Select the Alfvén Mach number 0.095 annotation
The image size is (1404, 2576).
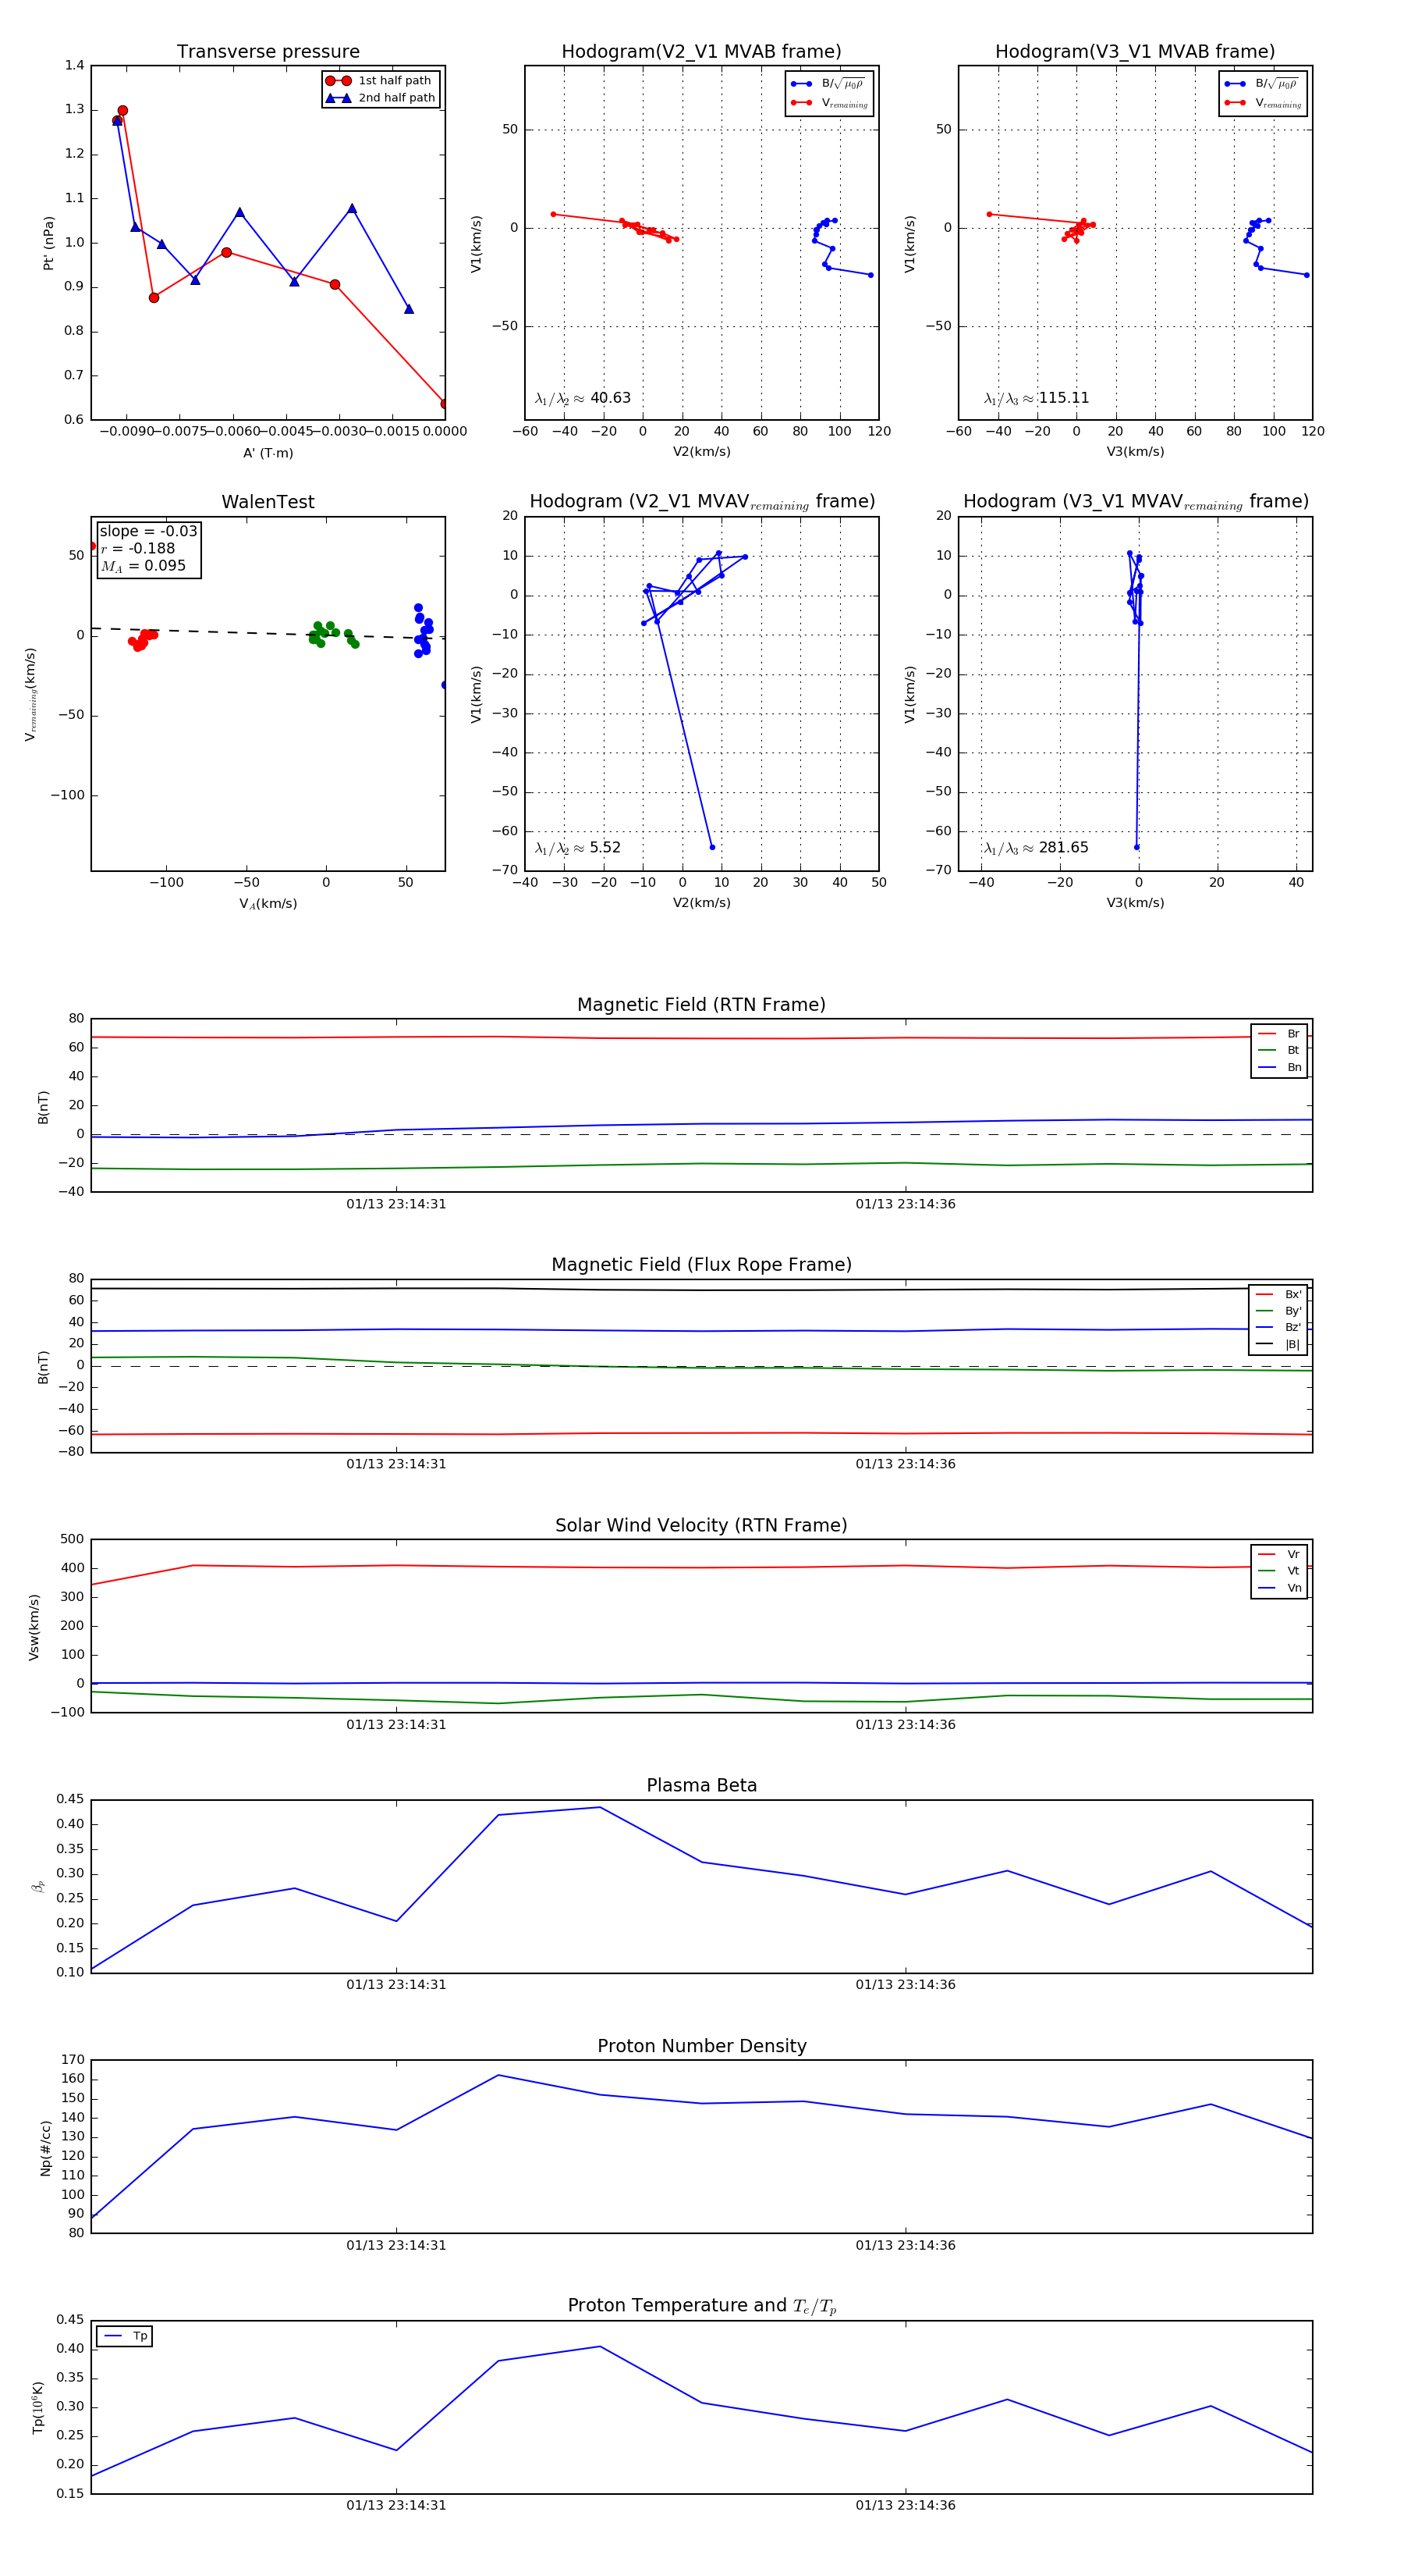[143, 566]
